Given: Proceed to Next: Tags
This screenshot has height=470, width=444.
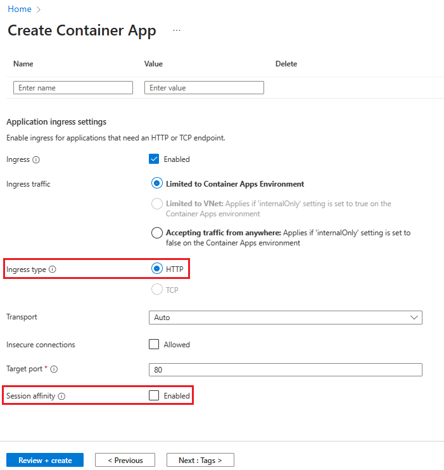Looking at the screenshot, I should (200, 461).
